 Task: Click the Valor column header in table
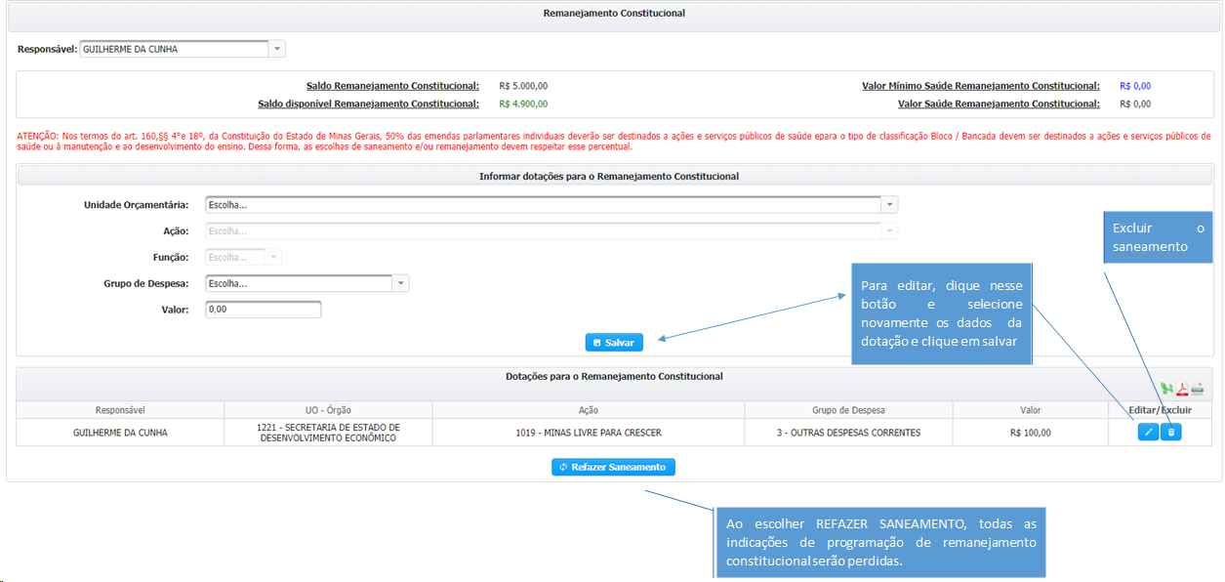pos(1031,410)
